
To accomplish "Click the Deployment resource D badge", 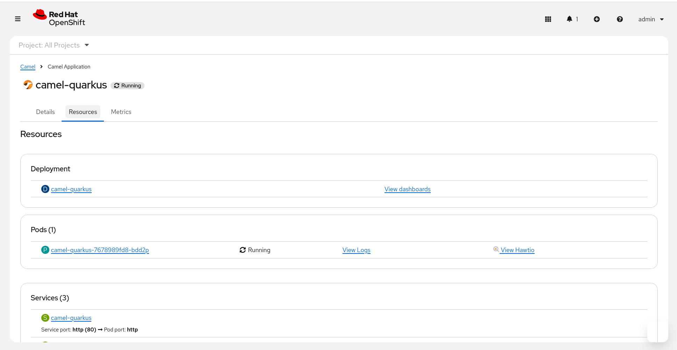I will [x=45, y=189].
